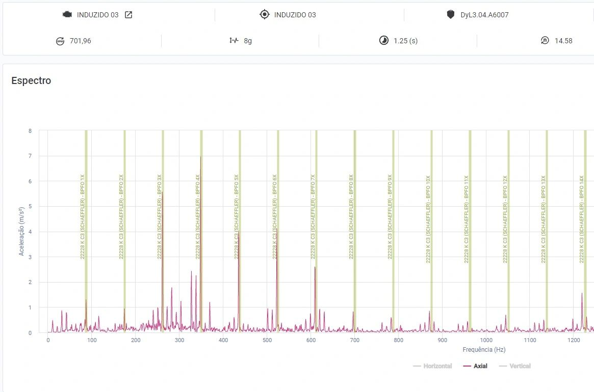Click the RPM value 701,96
The image size is (594, 392).
click(x=81, y=41)
